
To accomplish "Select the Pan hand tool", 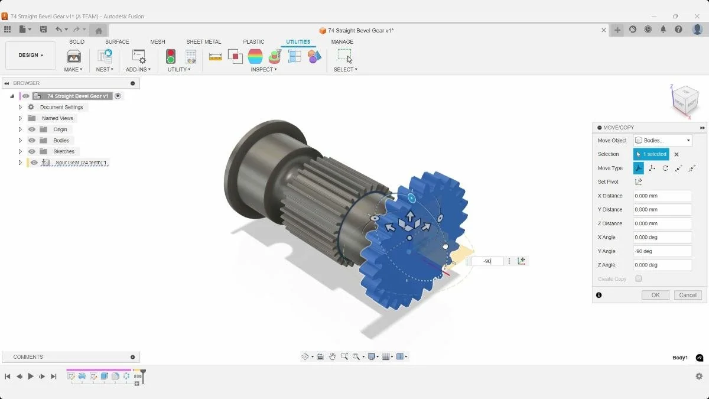I will click(x=332, y=356).
